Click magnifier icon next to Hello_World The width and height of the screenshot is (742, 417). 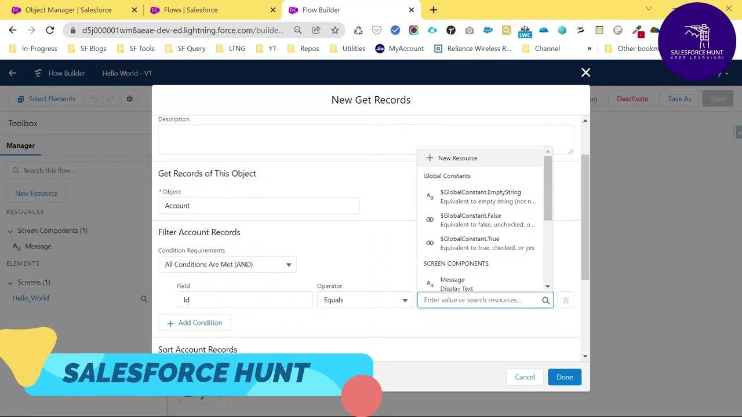tap(144, 299)
